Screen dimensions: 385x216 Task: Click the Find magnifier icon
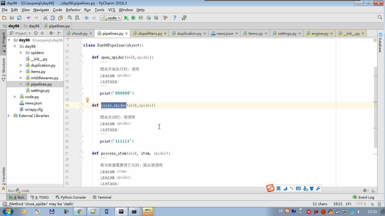[70, 18]
